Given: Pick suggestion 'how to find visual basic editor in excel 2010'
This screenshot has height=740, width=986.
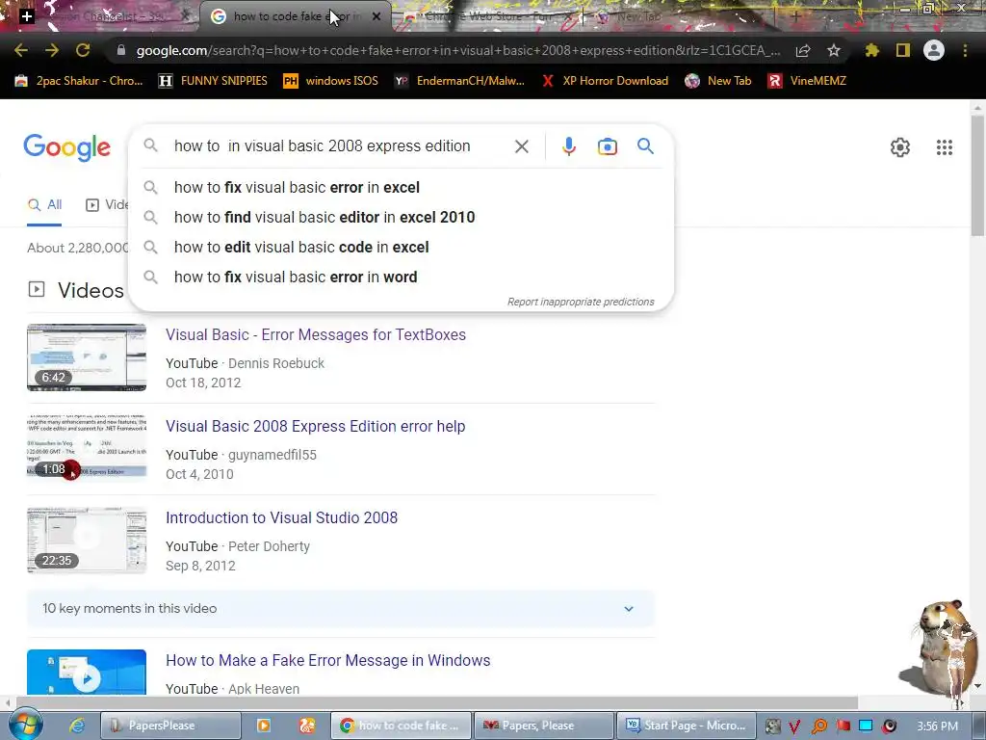Looking at the screenshot, I should pyautogui.click(x=402, y=217).
